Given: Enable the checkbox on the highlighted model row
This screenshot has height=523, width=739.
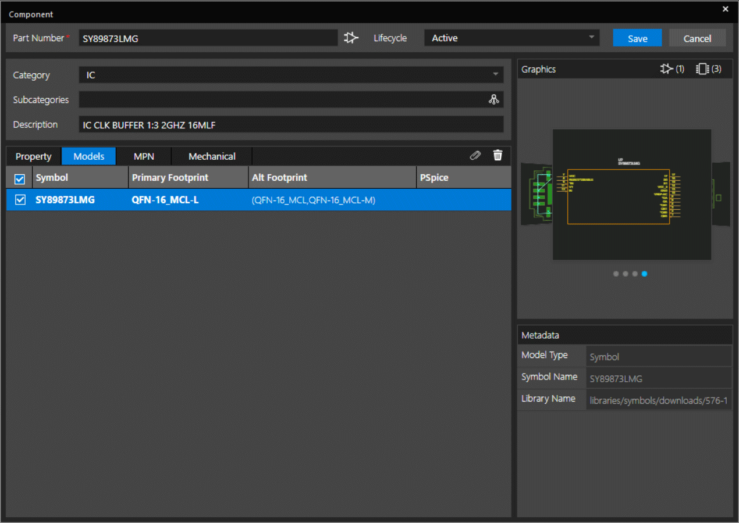Looking at the screenshot, I should click(20, 199).
